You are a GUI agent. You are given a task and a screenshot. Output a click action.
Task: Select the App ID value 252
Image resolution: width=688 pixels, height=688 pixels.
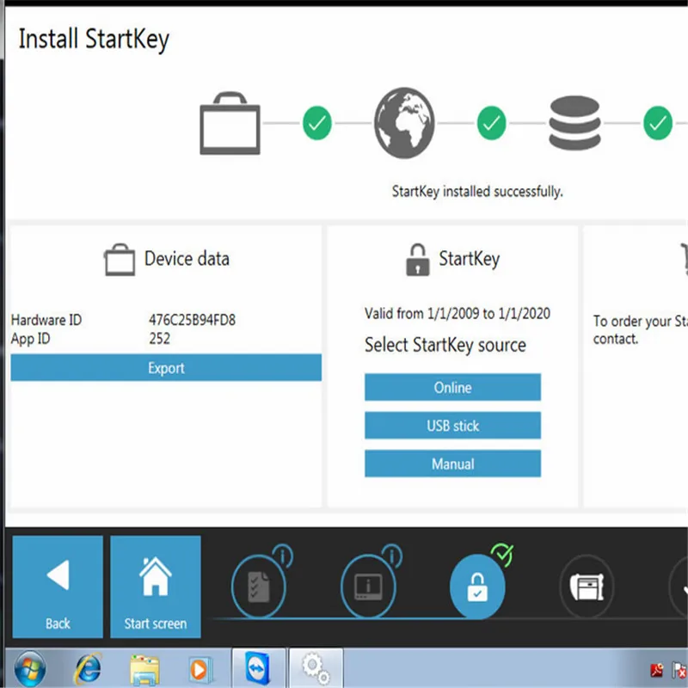[159, 338]
